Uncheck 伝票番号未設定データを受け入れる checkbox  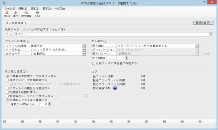click(7, 76)
